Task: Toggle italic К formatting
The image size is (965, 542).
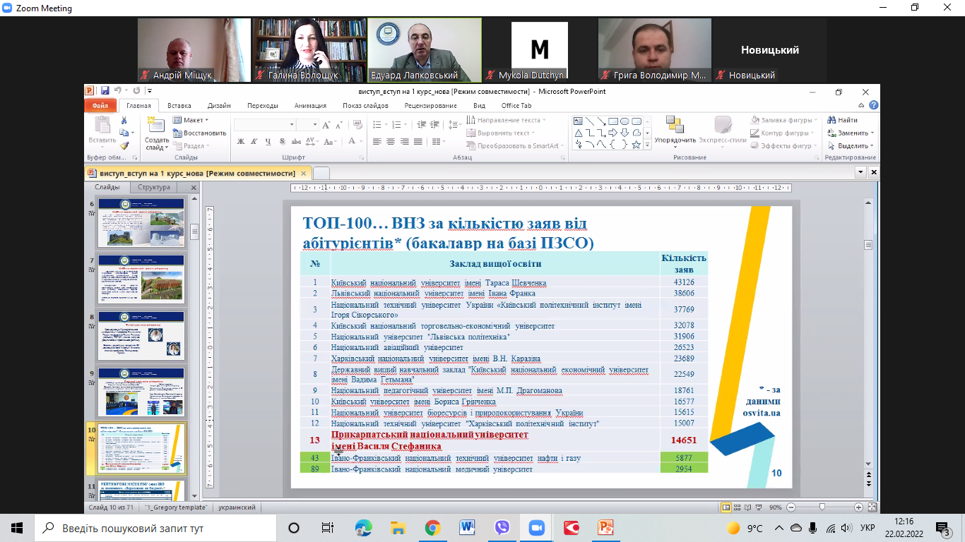Action: [x=254, y=142]
